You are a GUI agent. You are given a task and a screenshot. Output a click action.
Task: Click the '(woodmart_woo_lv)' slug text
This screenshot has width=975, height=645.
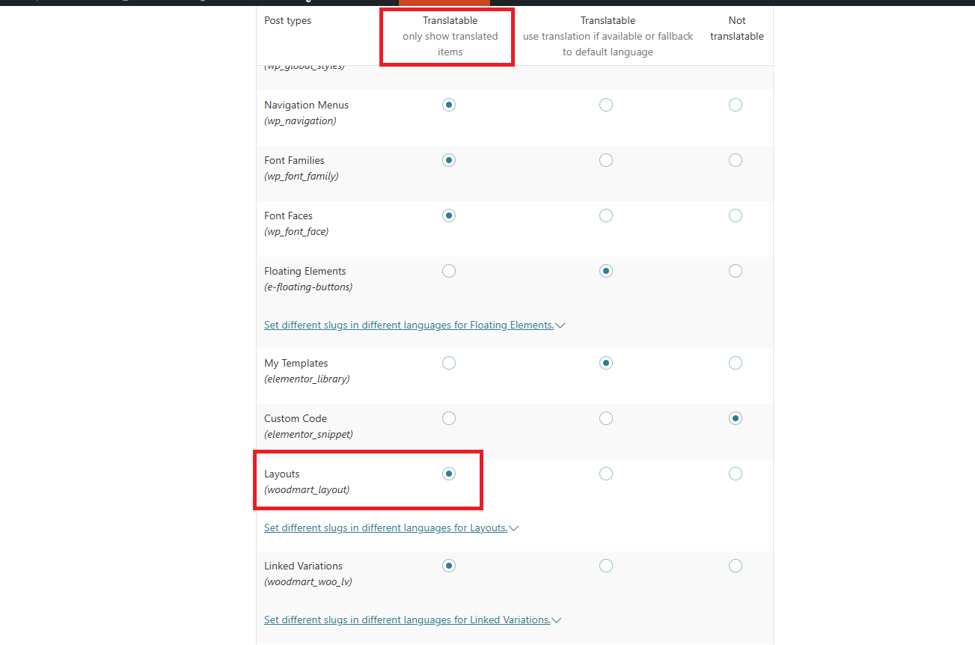pyautogui.click(x=308, y=582)
